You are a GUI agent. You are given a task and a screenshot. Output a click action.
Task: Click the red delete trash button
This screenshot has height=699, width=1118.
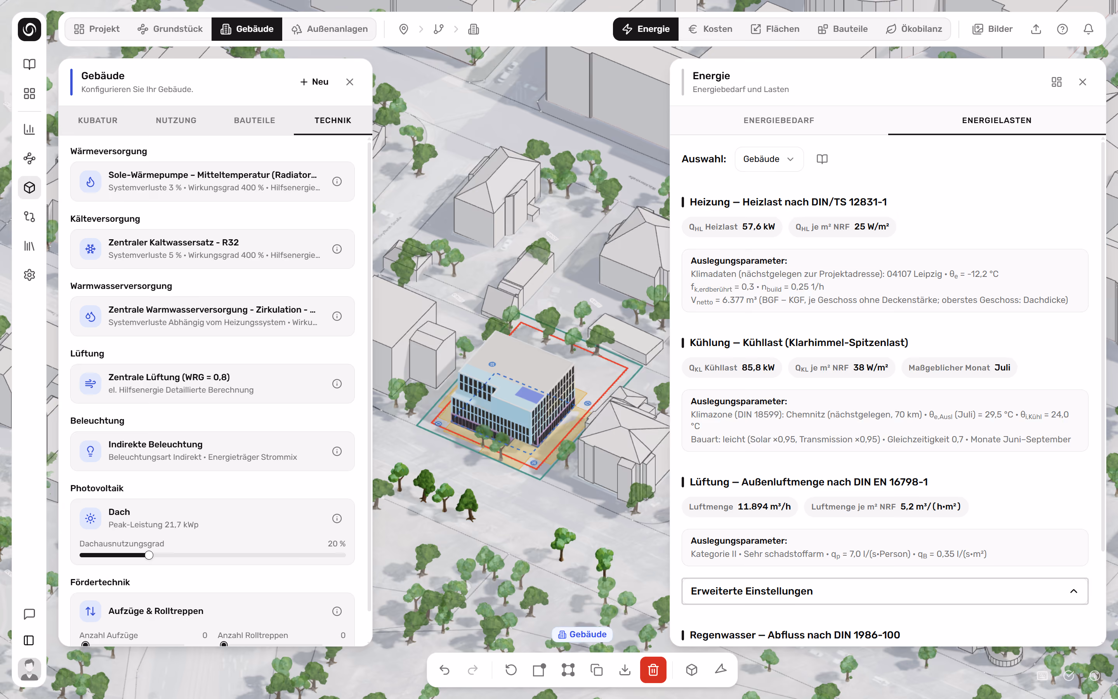[x=653, y=669]
